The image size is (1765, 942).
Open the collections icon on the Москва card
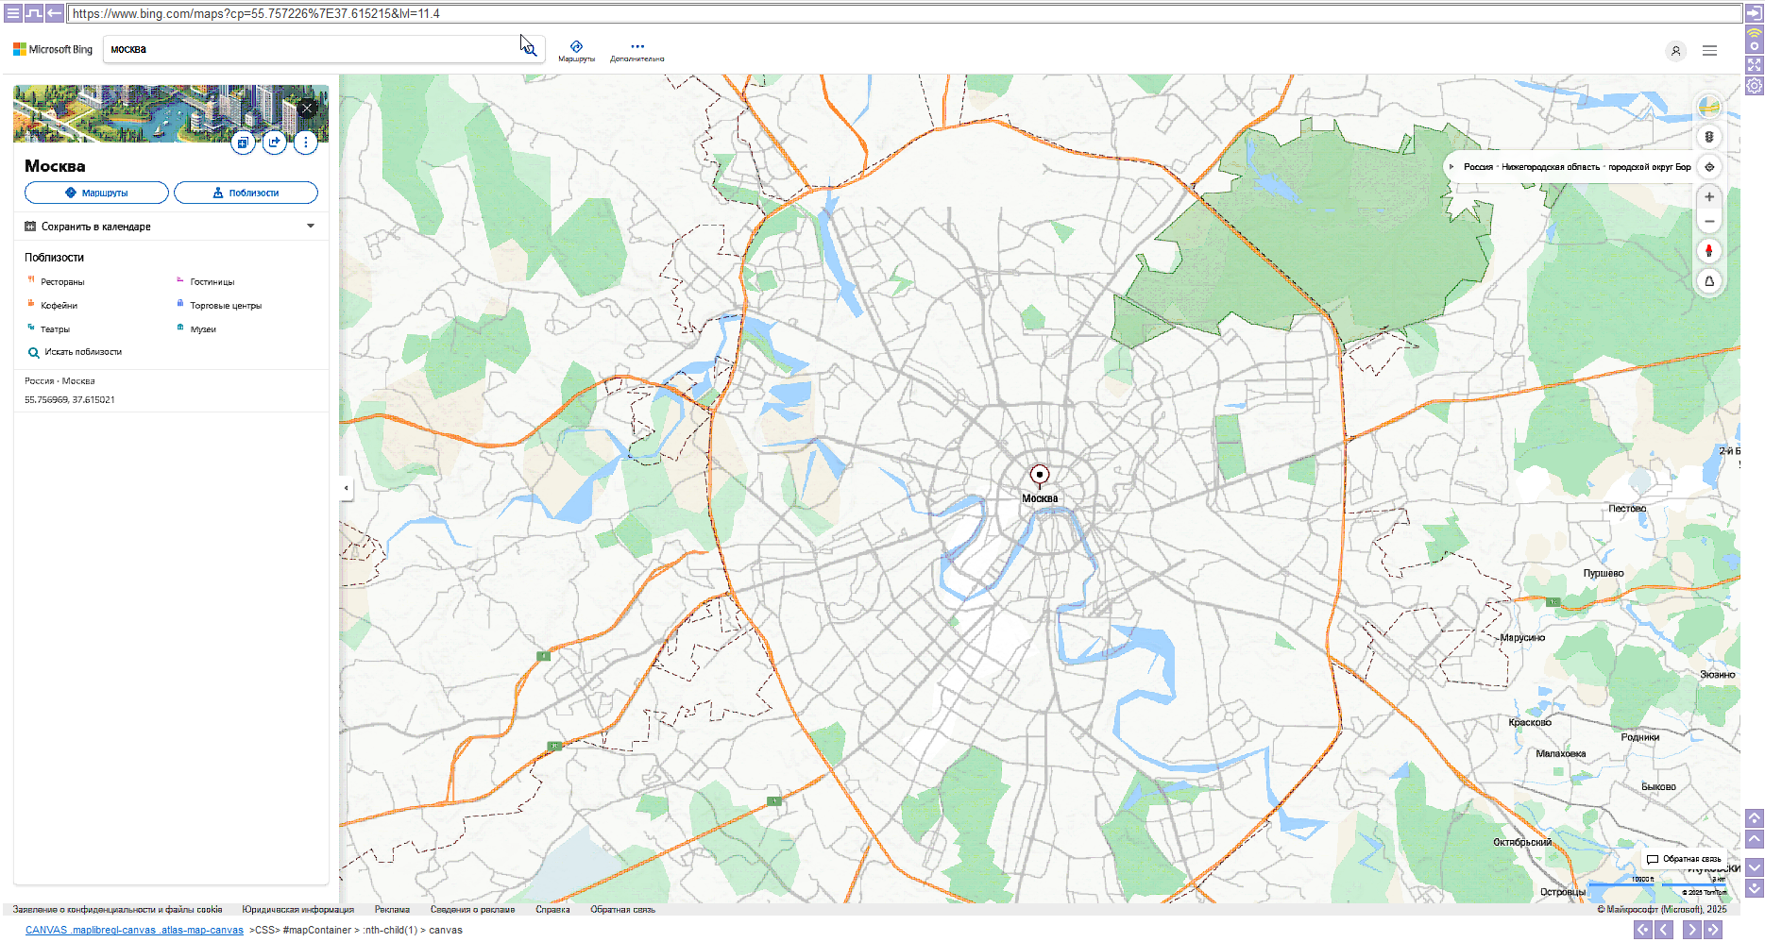(x=243, y=143)
